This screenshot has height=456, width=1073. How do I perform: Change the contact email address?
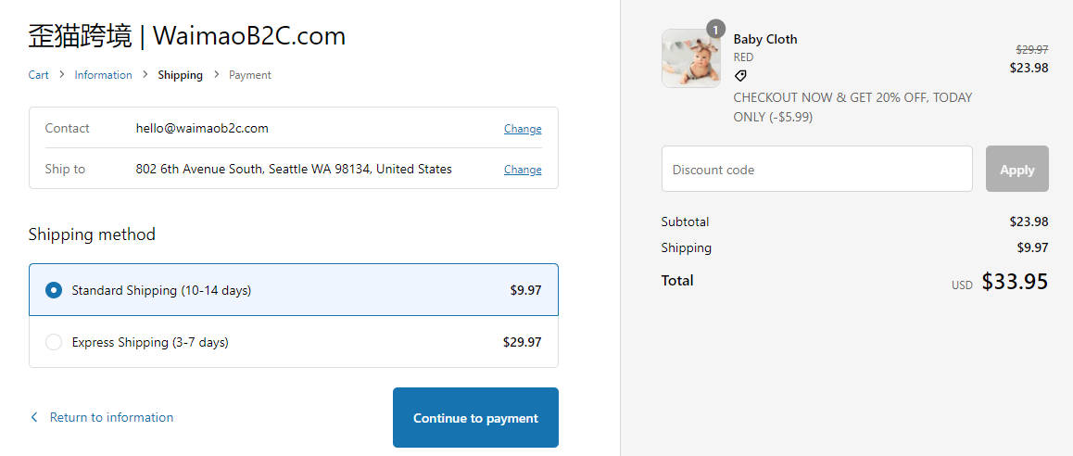click(x=523, y=129)
